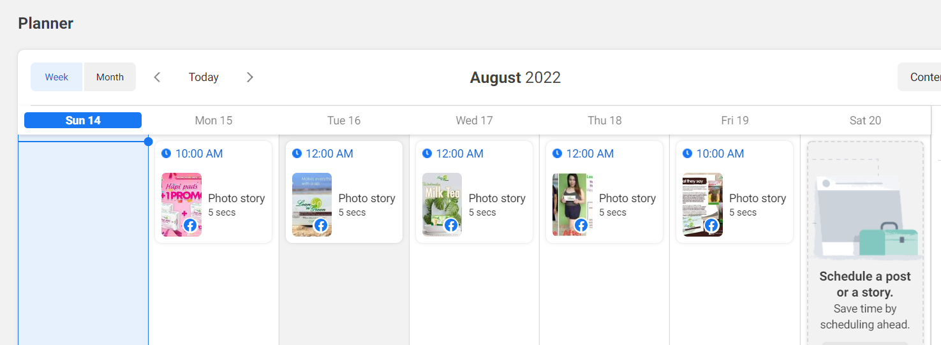
Task: Jump to Today in the planner
Action: [x=204, y=77]
